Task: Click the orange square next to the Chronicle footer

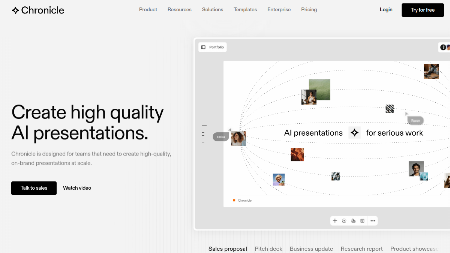Action: click(234, 201)
